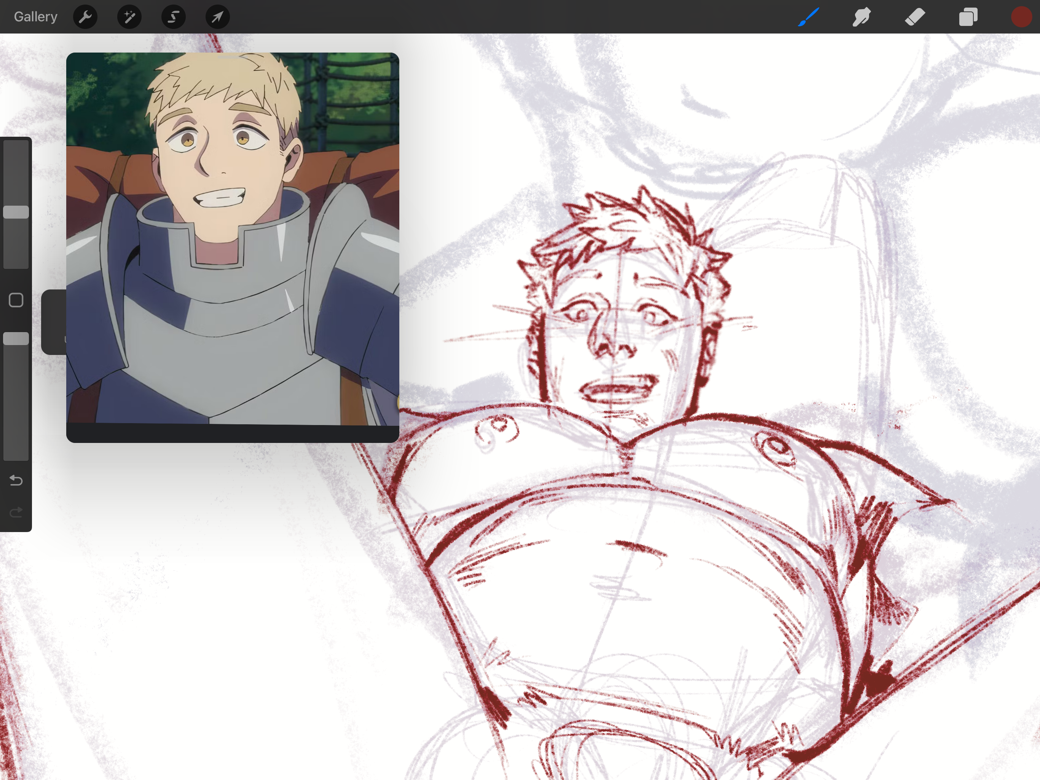
Task: Open the Adjustments magic wand menu
Action: (129, 17)
